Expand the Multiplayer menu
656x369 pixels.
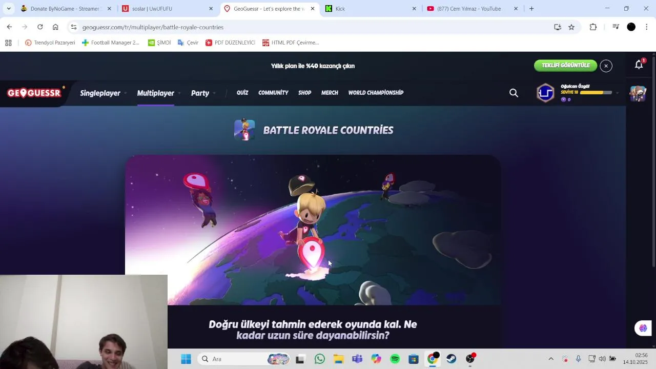pos(158,93)
